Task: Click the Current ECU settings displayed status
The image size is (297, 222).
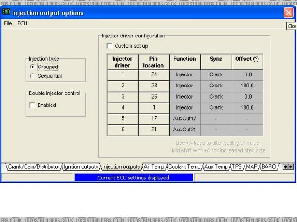Action: click(x=134, y=178)
